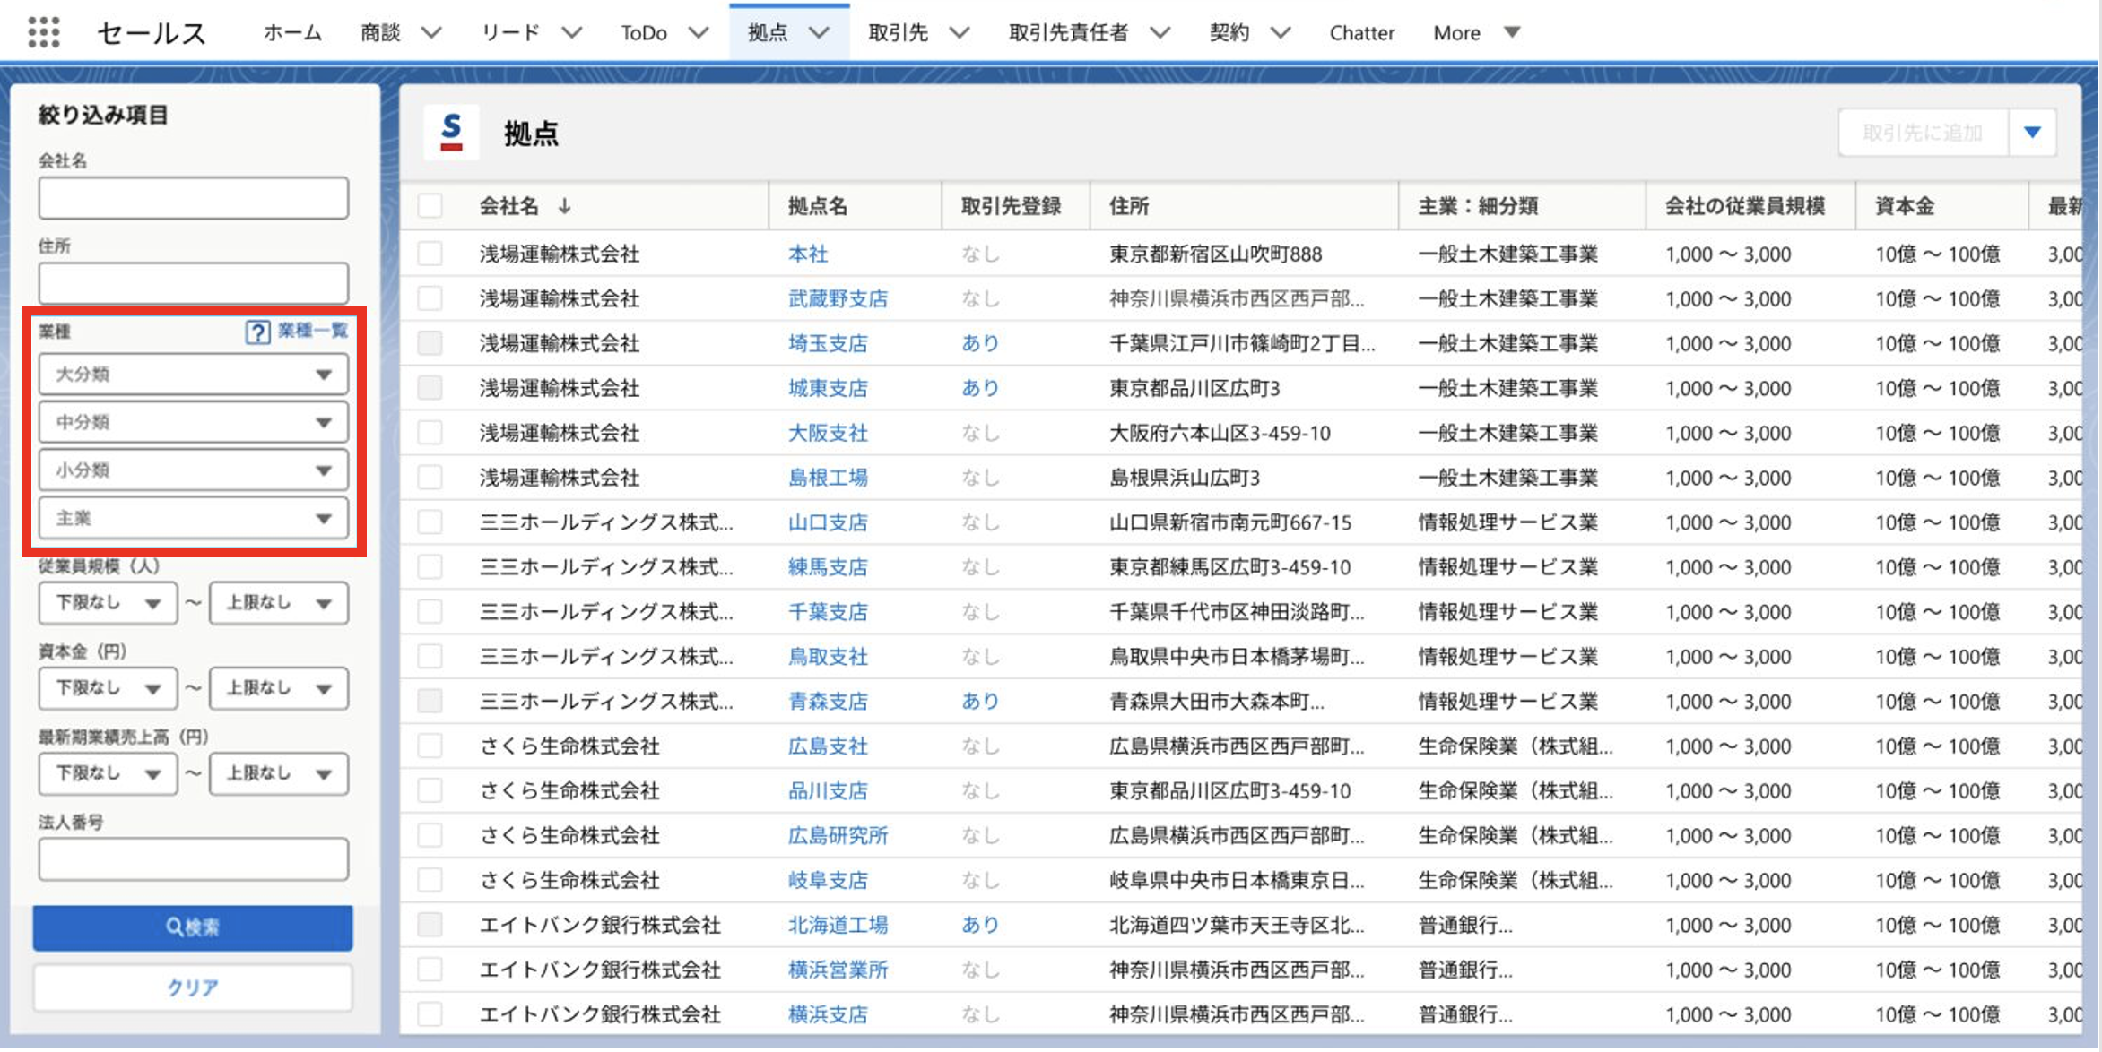
Task: Switch to the 取引先 tab
Action: [x=897, y=33]
